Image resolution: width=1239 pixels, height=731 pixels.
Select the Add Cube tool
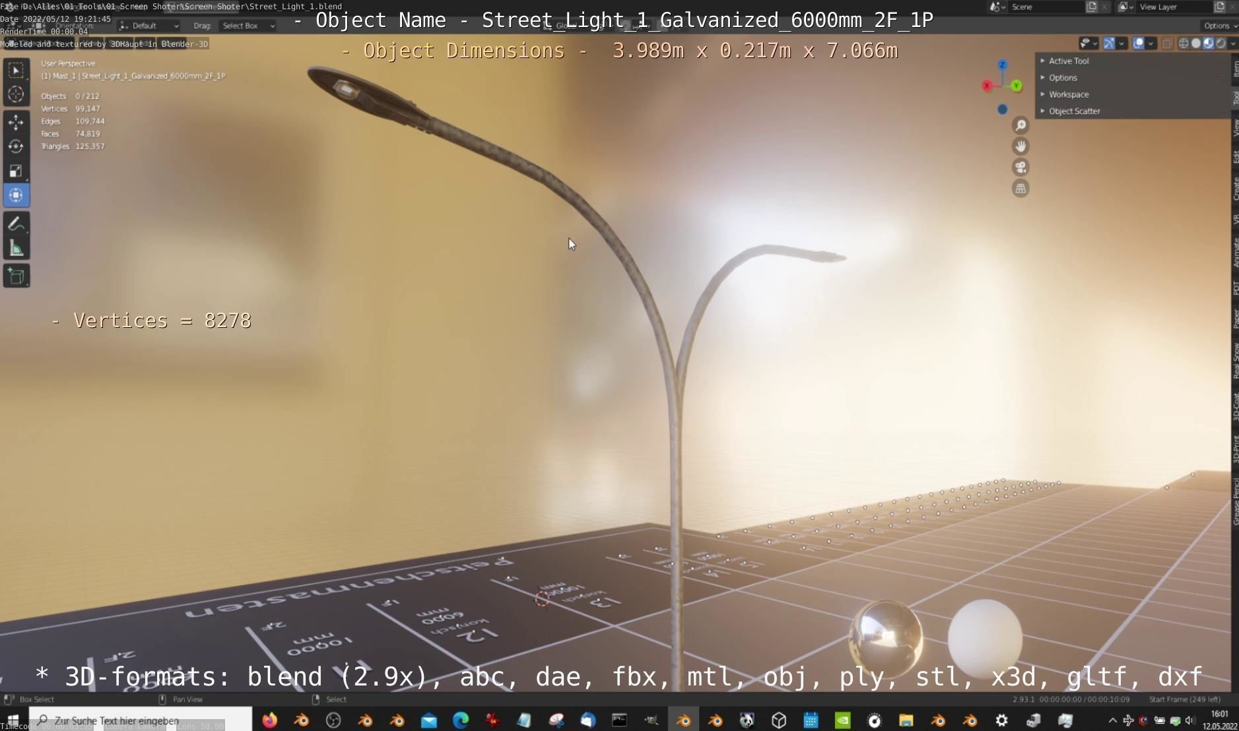[17, 276]
